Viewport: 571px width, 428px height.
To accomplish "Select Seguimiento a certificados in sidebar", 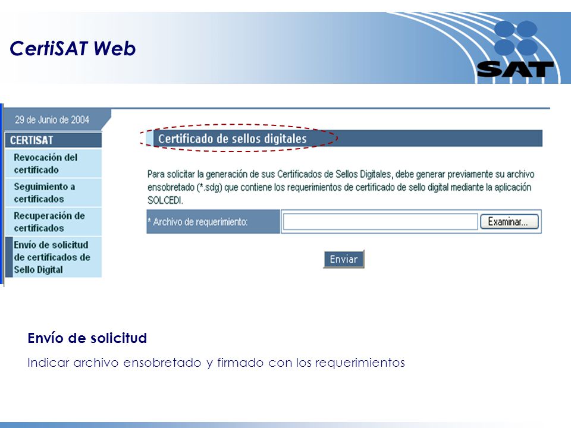I will 54,193.
